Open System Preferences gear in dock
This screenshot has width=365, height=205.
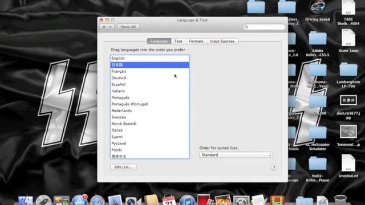click(241, 200)
